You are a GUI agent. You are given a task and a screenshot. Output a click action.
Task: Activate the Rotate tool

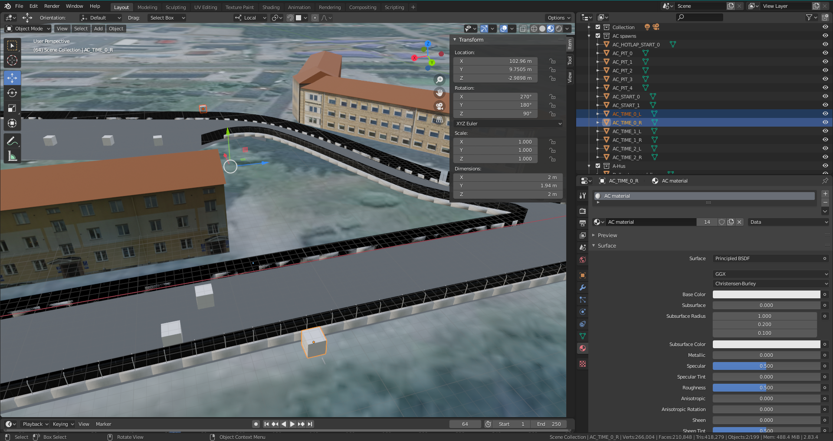pyautogui.click(x=12, y=93)
